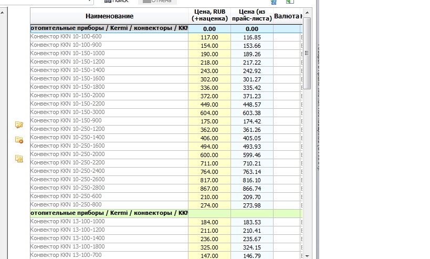Click markup price cell 154.00
The width and height of the screenshot is (430, 259).
(209, 46)
